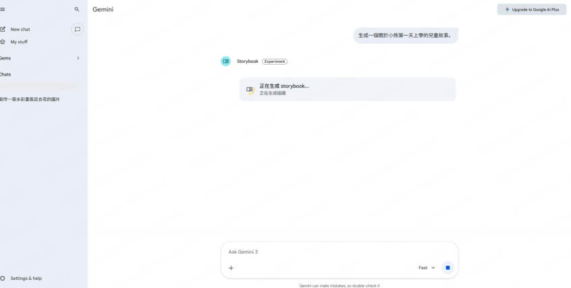The width and height of the screenshot is (571, 288).
Task: Upgrade to Google AI Plus
Action: click(x=532, y=9)
